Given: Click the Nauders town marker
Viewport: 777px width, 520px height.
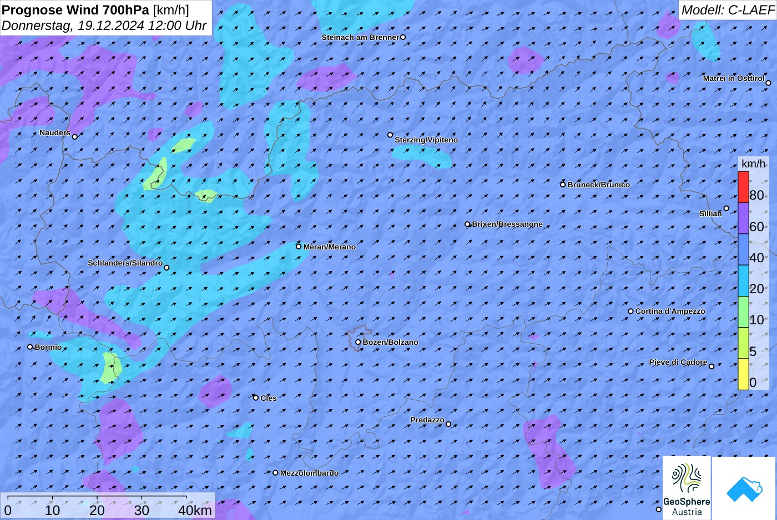Looking at the screenshot, I should pos(75,136).
